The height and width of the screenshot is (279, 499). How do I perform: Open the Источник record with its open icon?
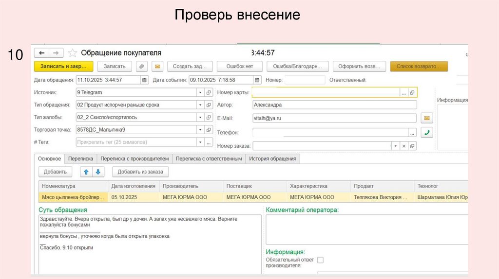pos(209,92)
